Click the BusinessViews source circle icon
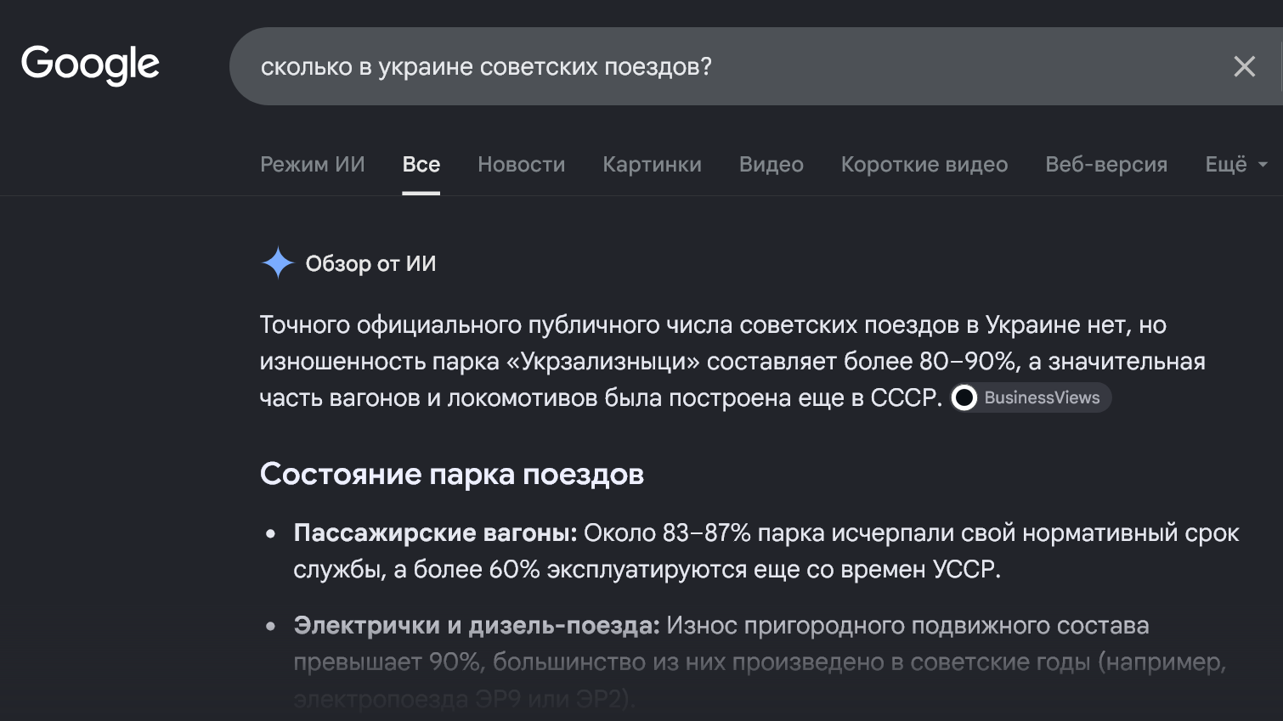Image resolution: width=1283 pixels, height=721 pixels. (x=964, y=397)
